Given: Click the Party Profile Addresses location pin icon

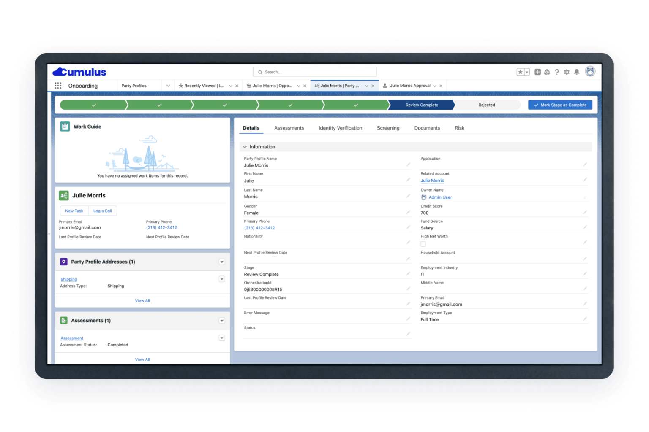Looking at the screenshot, I should pos(64,261).
